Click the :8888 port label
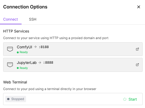 (48, 63)
